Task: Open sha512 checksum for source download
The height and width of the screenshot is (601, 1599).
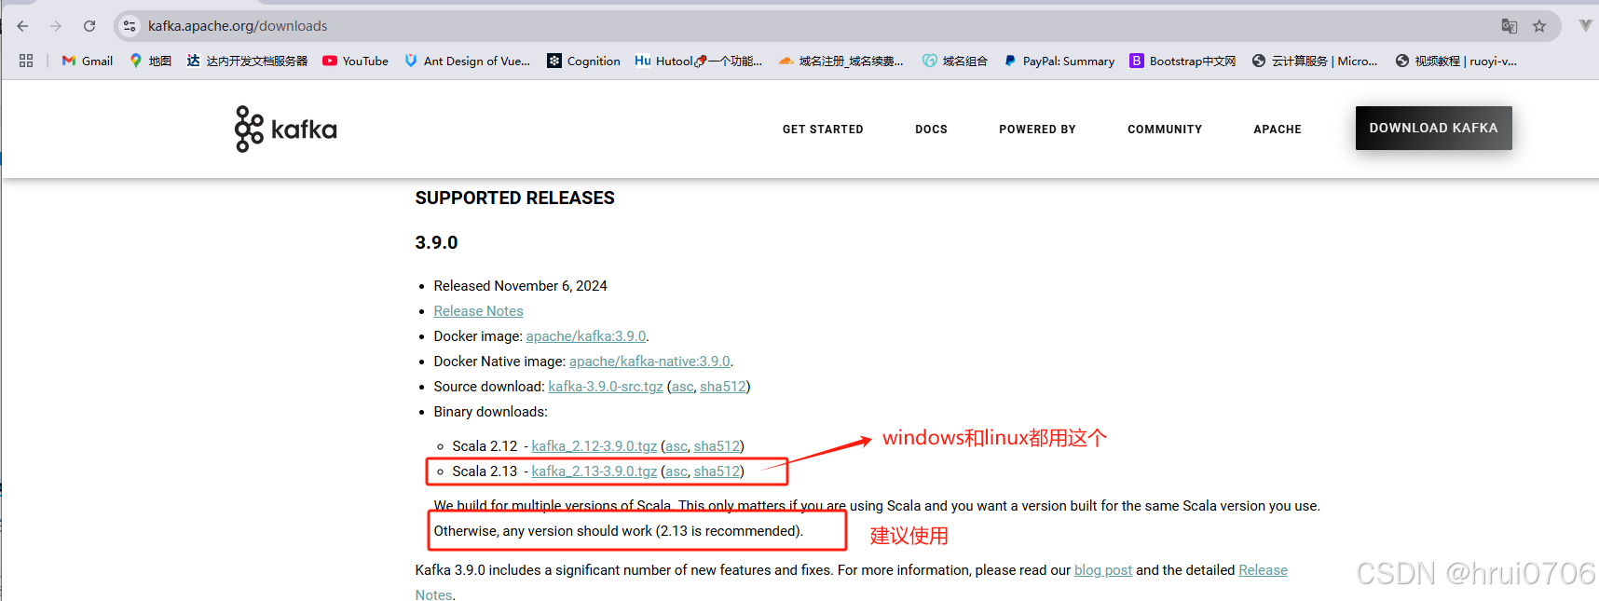Action: tap(723, 387)
